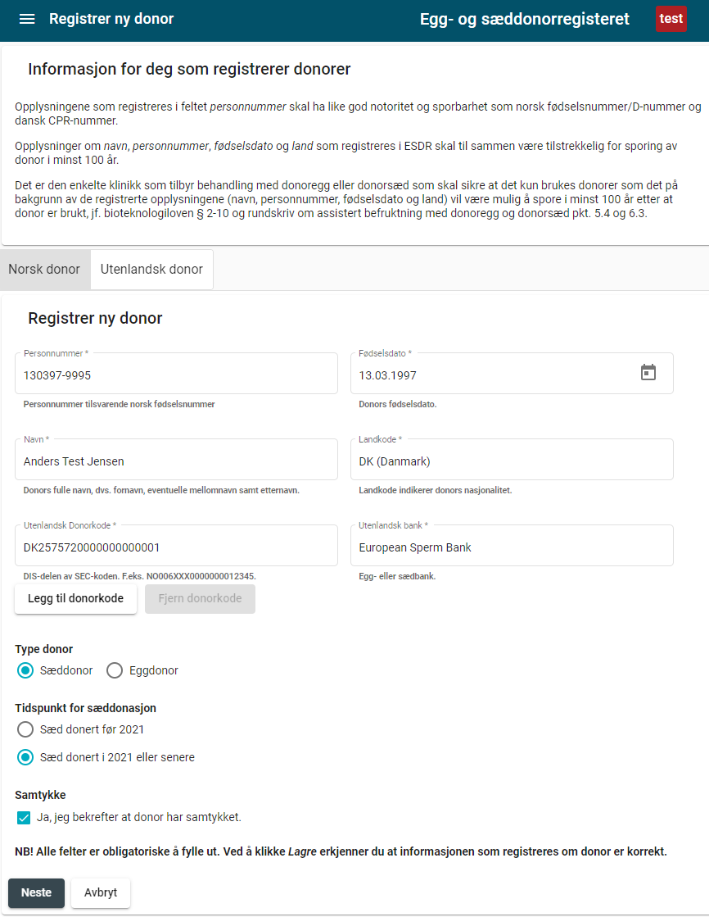Click the Navn input field
The image size is (709, 917).
coord(176,461)
